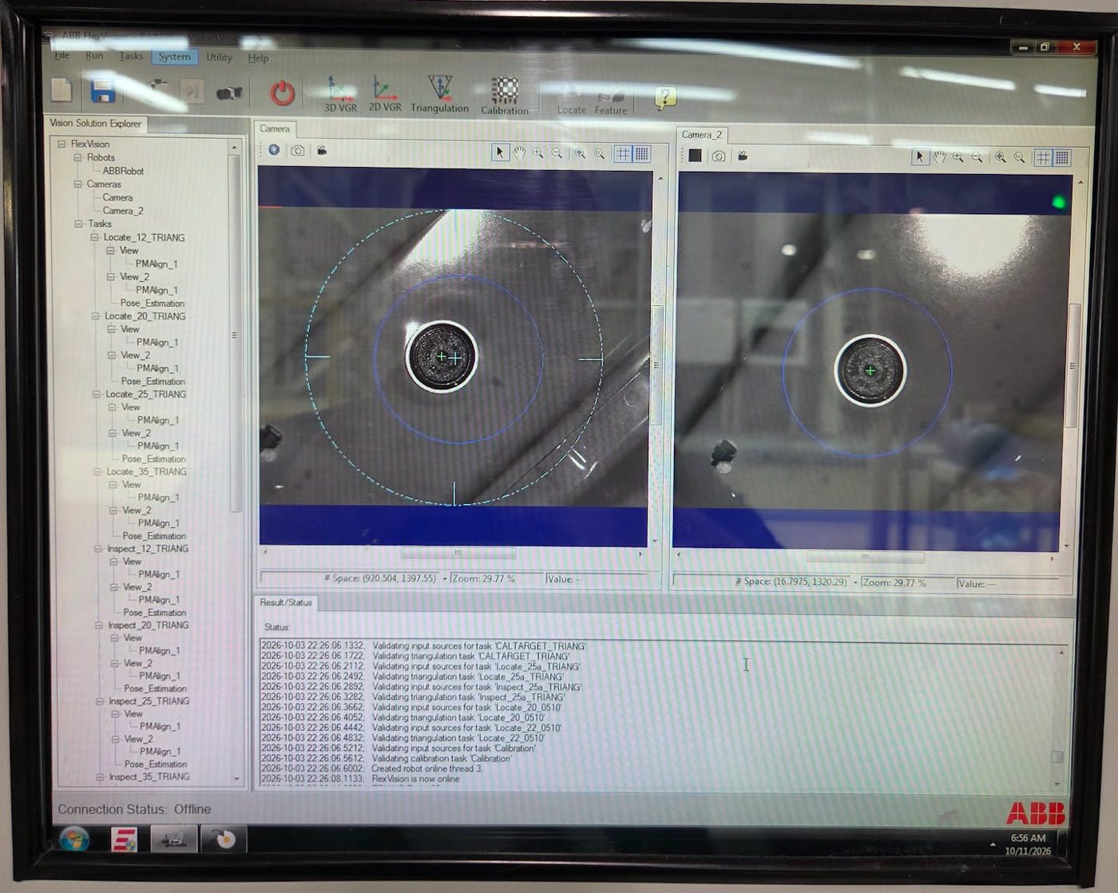Select the Triangulation tool
Viewport: 1118px width, 893px height.
(439, 94)
